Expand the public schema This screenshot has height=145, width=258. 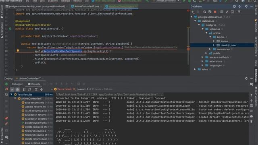206,53
